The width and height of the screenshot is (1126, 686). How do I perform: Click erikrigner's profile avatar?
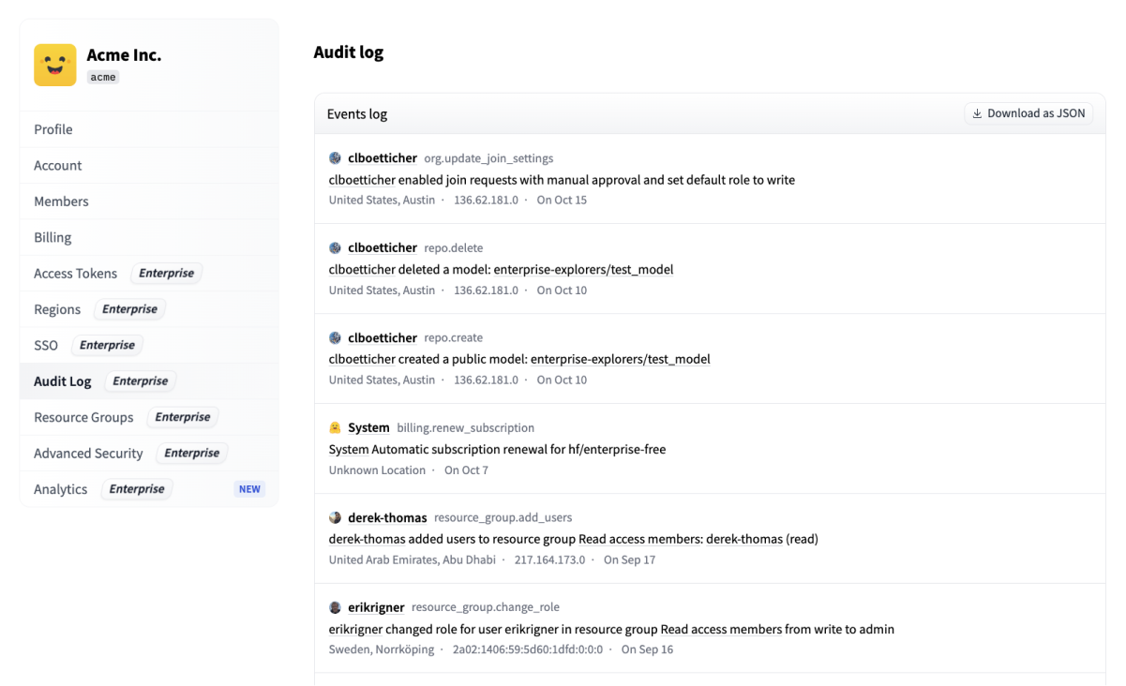coord(335,606)
